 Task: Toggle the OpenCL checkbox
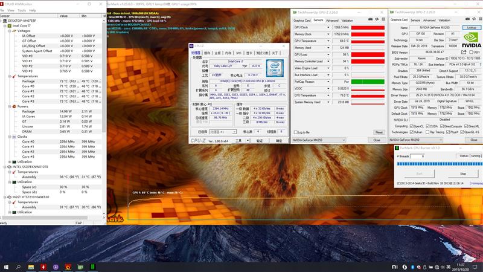coord(412,126)
